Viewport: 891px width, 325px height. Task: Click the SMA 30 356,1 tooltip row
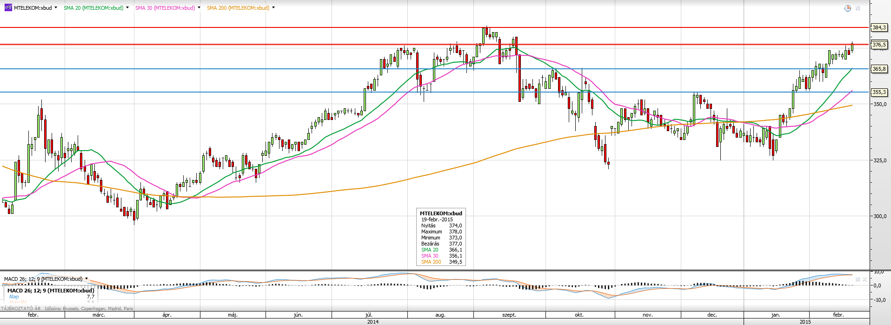point(441,256)
